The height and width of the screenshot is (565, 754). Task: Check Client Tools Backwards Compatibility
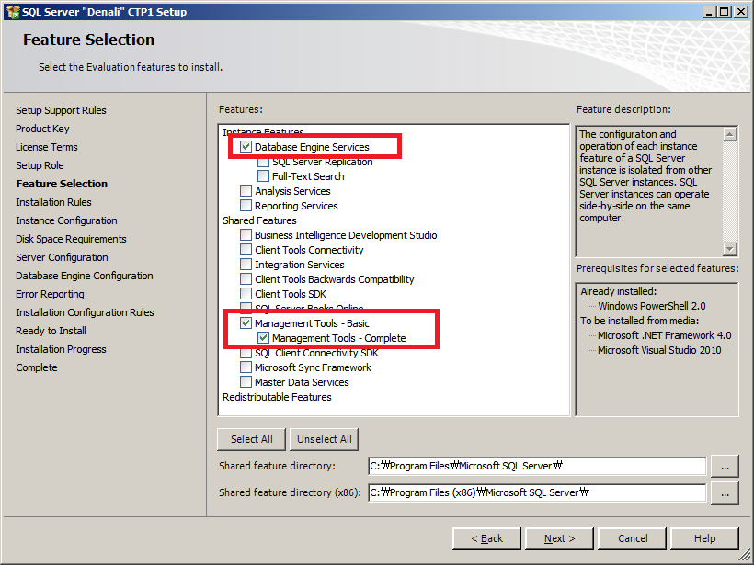click(246, 279)
